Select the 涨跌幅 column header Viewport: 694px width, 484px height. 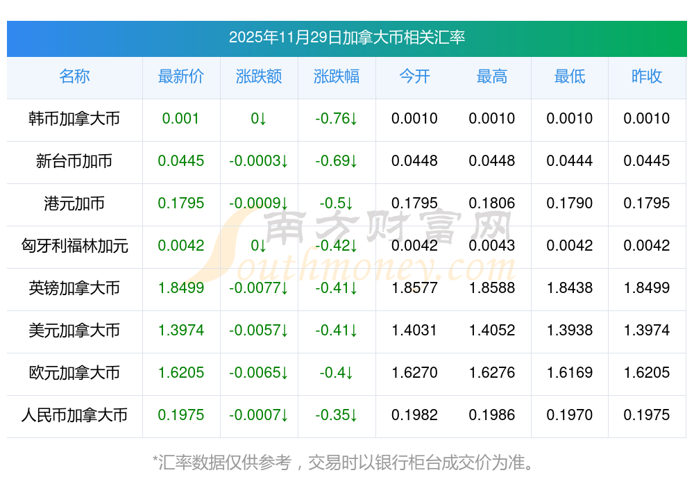click(x=337, y=76)
